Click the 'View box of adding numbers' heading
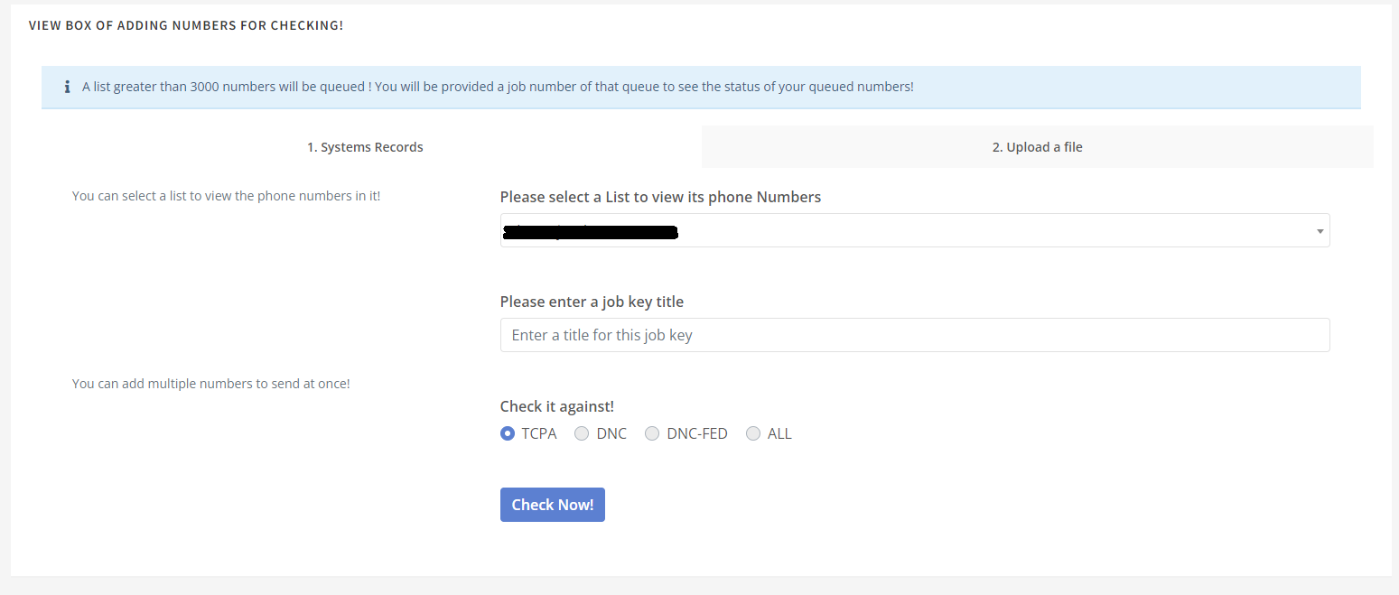The width and height of the screenshot is (1399, 595). [186, 25]
